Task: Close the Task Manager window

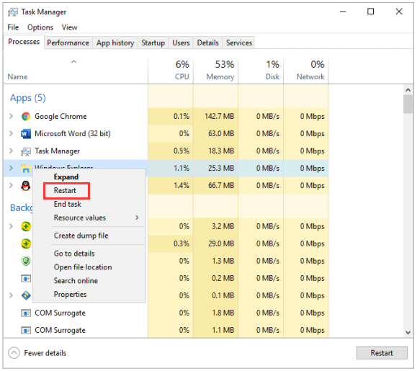Action: pos(399,12)
